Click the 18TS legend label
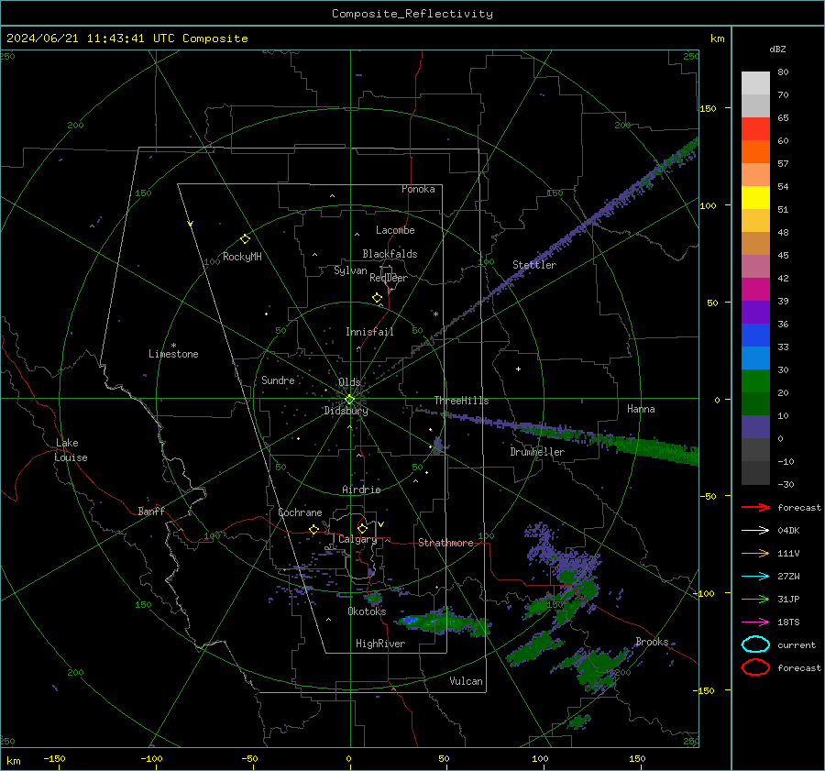825x771 pixels. [x=788, y=622]
